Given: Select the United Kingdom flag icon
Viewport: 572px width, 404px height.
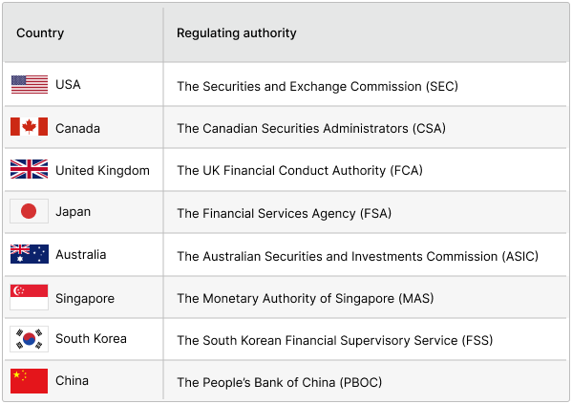Looking at the screenshot, I should pos(30,169).
